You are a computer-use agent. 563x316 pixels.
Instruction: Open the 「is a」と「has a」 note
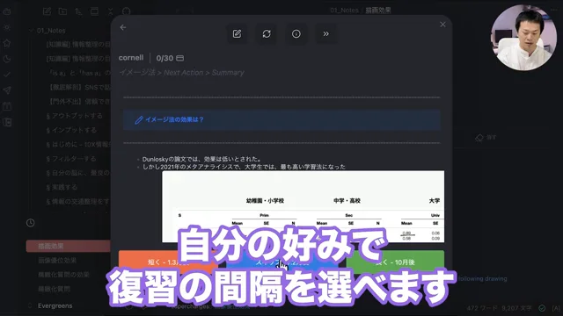tap(79, 73)
